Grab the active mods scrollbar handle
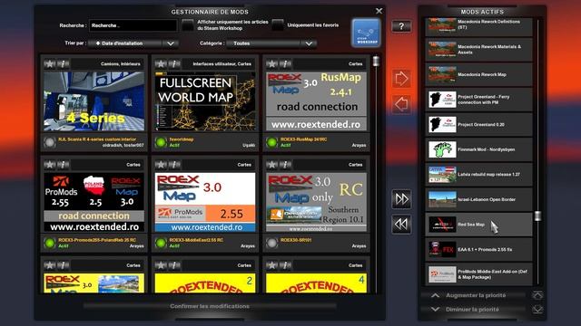This screenshot has height=326, width=581. (x=537, y=216)
